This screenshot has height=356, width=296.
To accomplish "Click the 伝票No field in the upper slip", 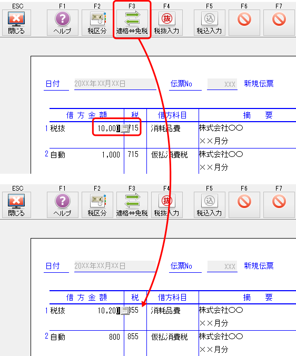I will click(222, 84).
